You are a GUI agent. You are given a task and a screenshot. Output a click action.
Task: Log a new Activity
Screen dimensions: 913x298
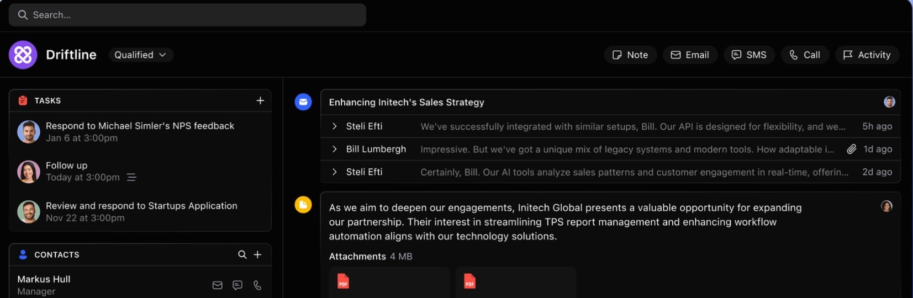pyautogui.click(x=867, y=55)
